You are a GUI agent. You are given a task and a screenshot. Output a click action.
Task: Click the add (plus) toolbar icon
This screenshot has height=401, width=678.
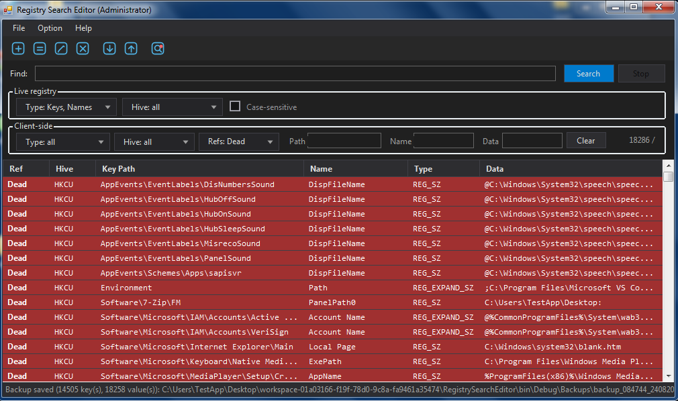(x=18, y=48)
